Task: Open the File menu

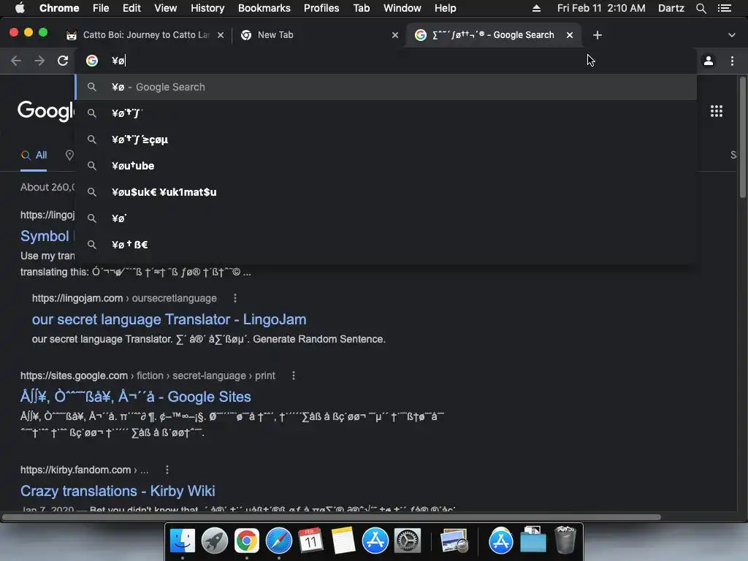Action: tap(101, 8)
